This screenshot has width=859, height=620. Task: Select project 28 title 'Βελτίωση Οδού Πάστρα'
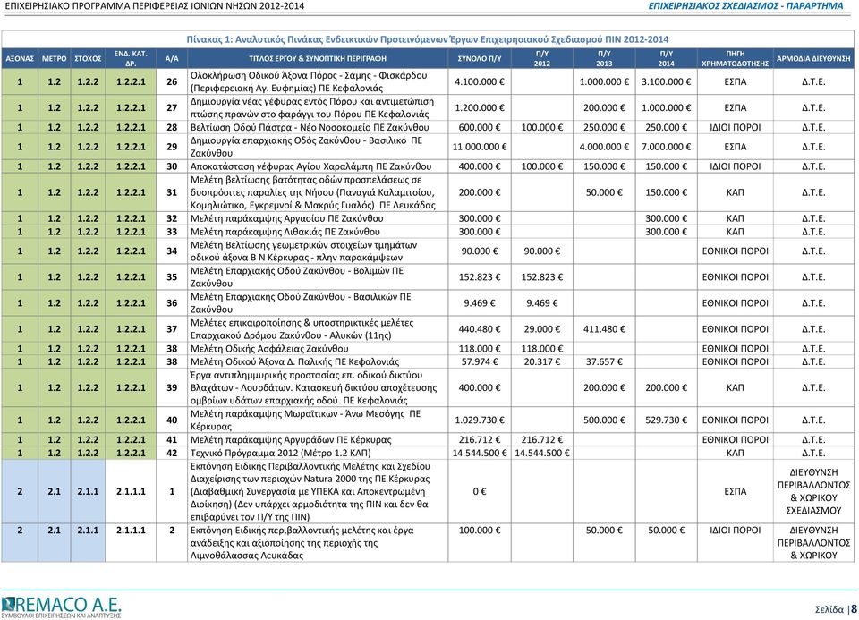[310, 128]
